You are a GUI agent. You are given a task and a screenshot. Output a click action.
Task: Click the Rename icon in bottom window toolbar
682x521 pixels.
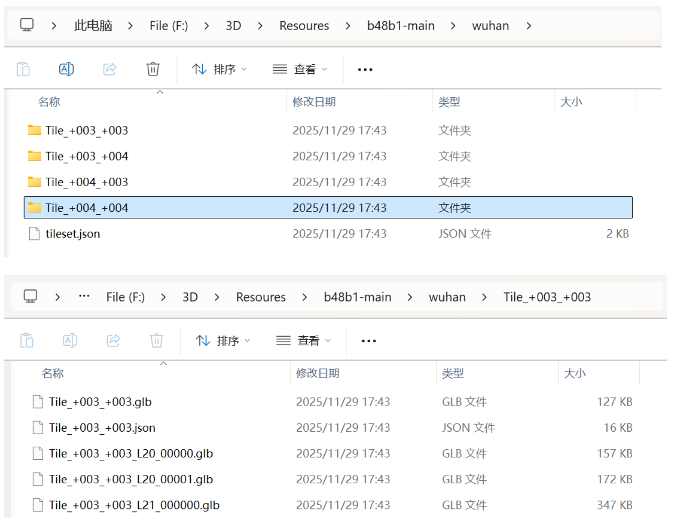pyautogui.click(x=70, y=341)
